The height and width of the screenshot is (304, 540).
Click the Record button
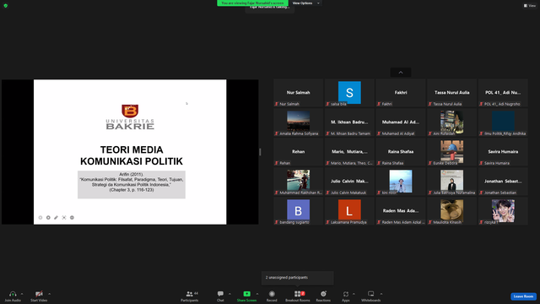point(272,296)
